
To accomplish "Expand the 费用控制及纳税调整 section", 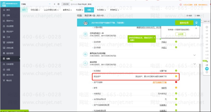I will pos(194,55).
